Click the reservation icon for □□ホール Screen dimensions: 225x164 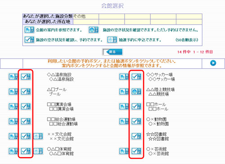(136, 106)
